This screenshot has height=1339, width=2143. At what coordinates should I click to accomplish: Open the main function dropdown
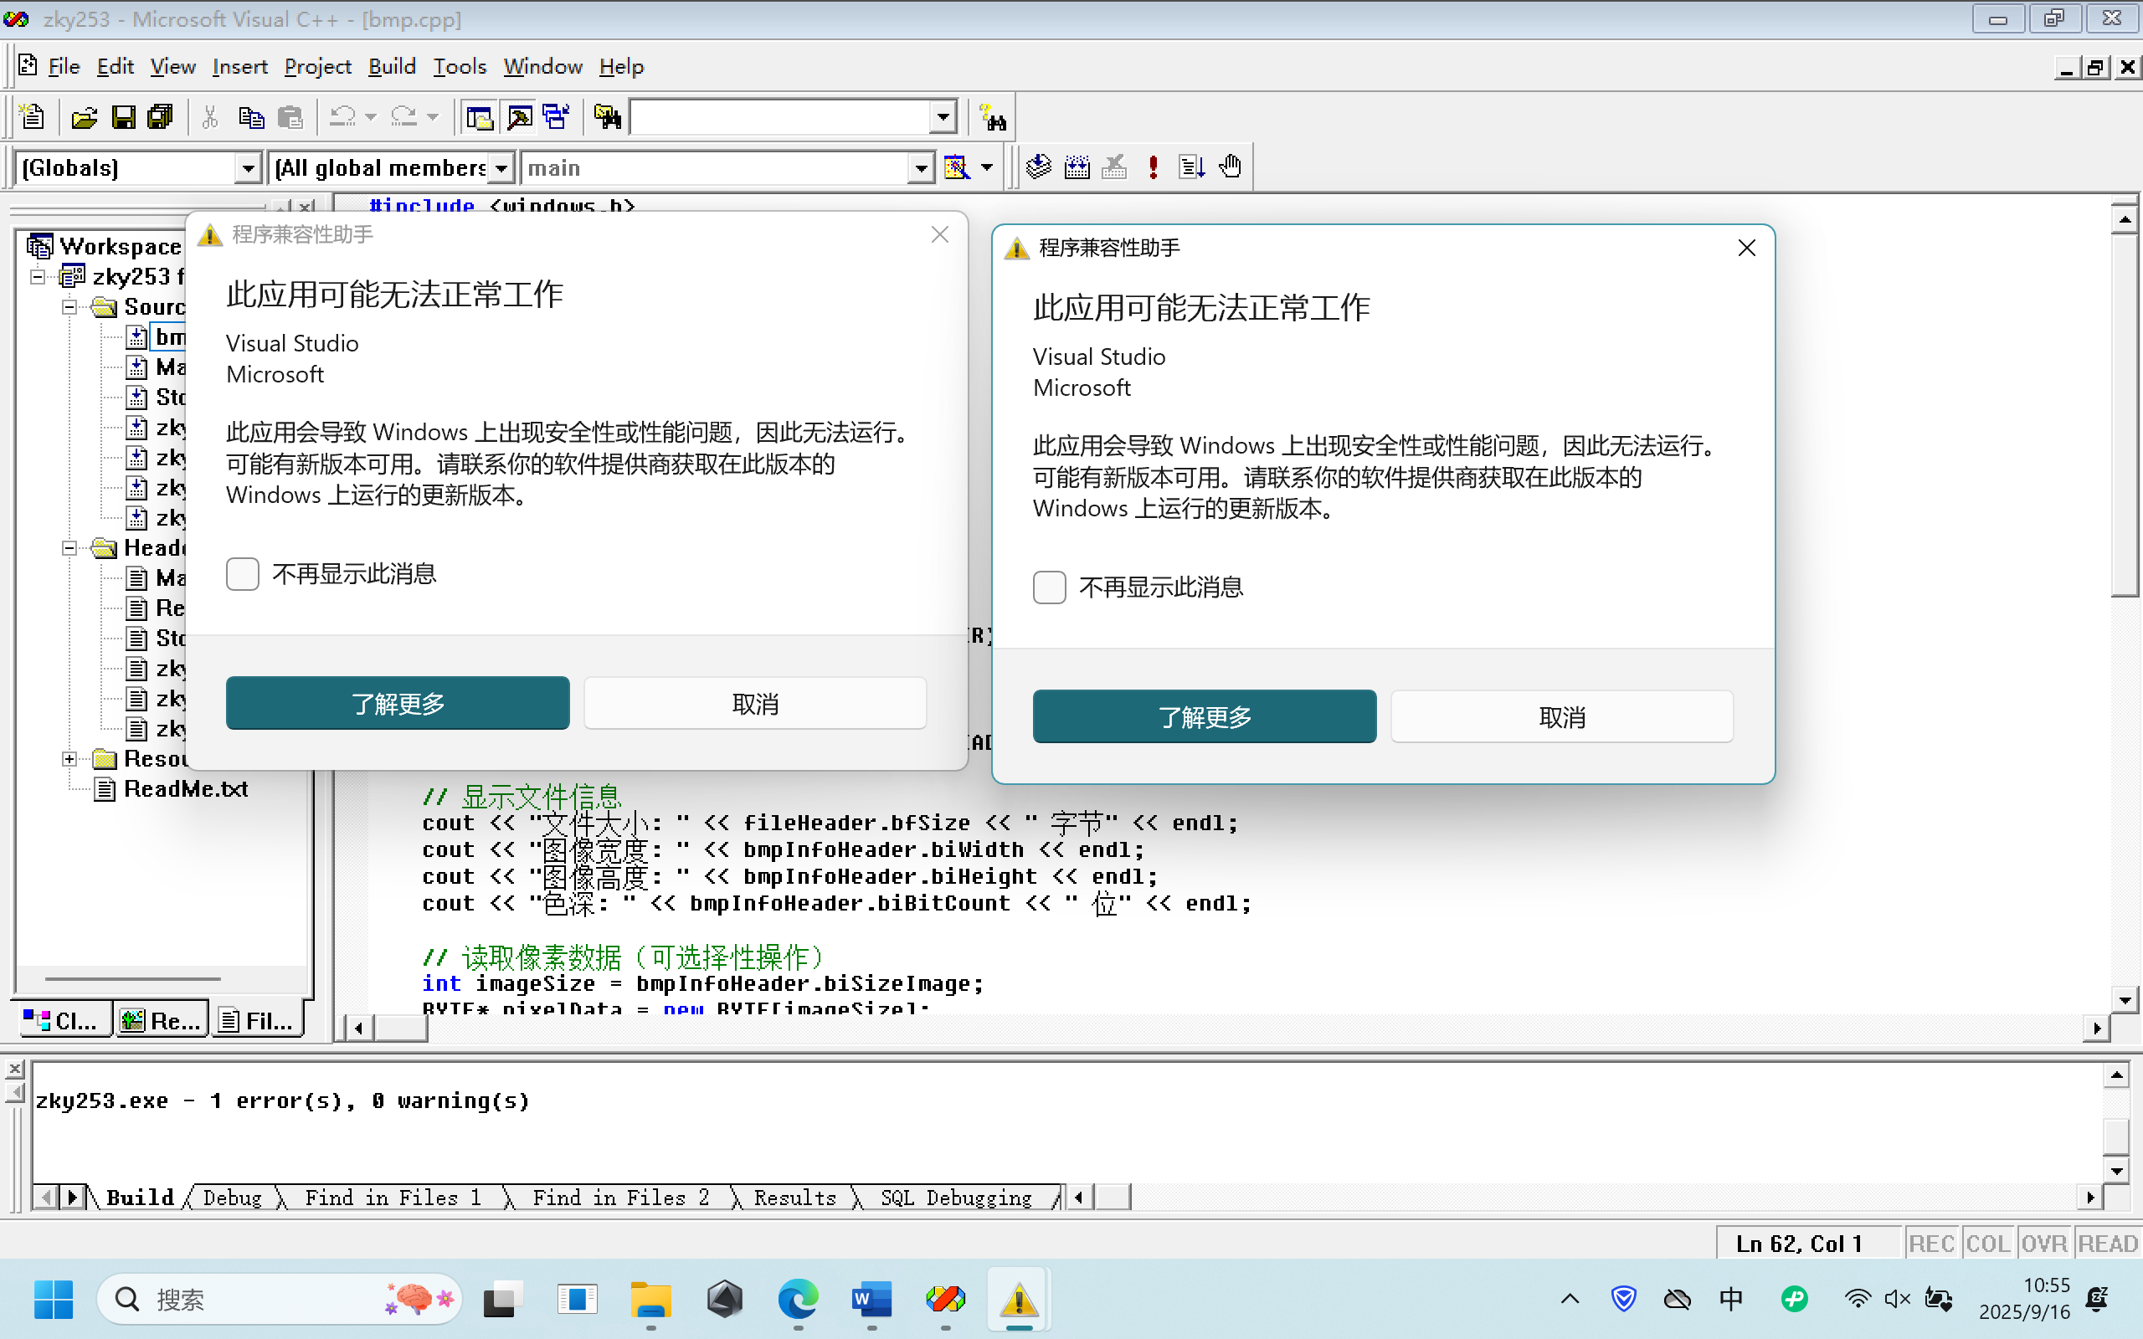(921, 168)
